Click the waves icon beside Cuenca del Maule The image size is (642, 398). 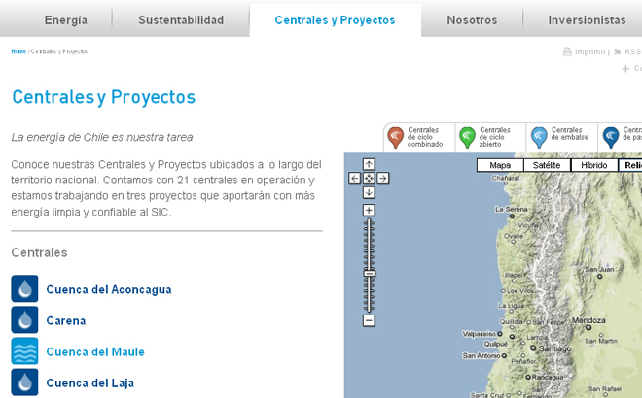[24, 350]
